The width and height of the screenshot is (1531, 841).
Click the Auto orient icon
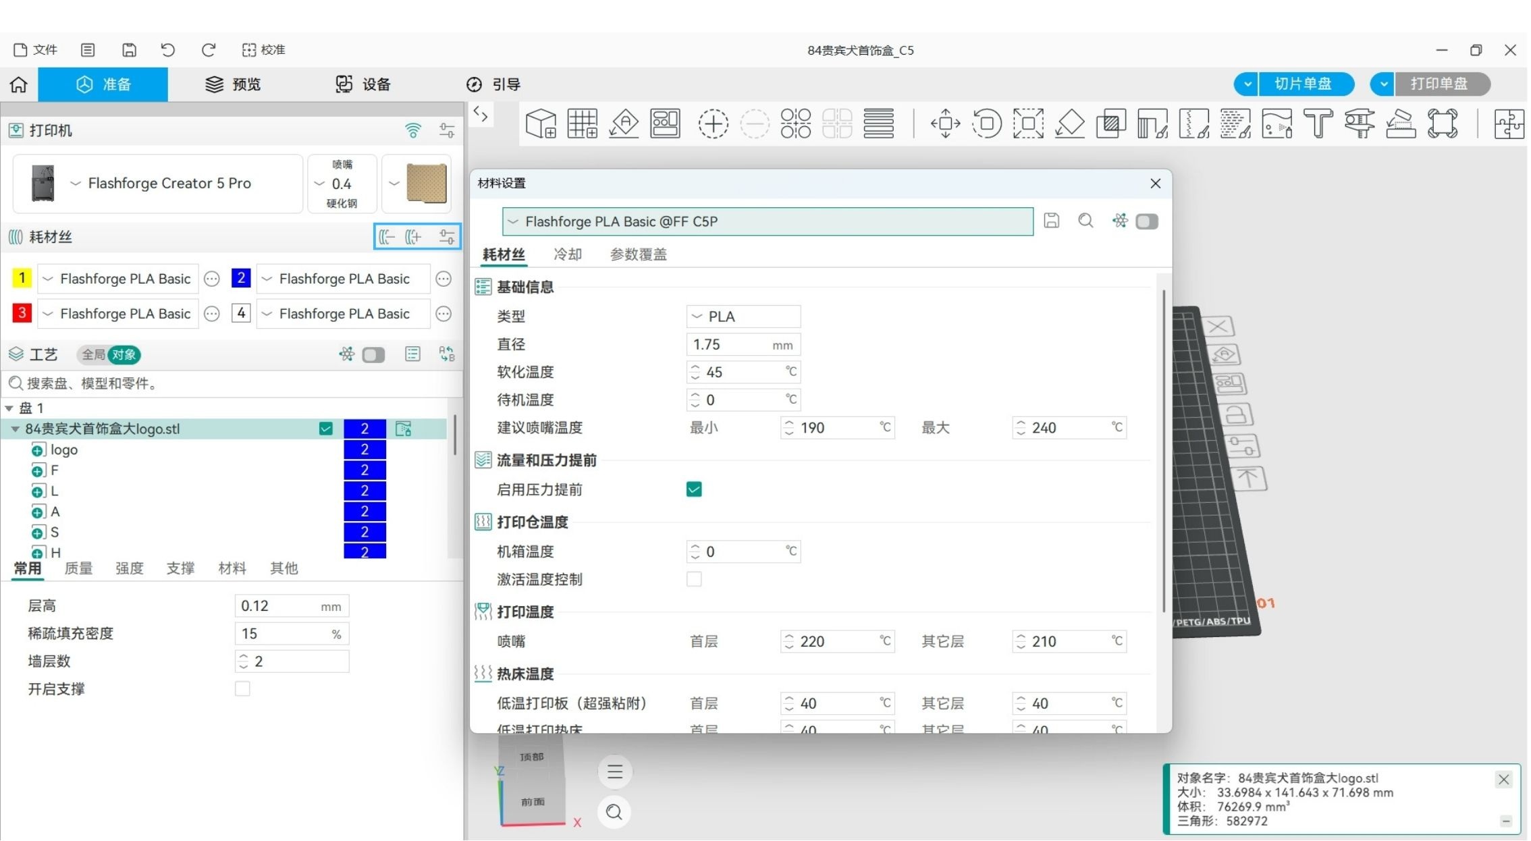coord(624,124)
